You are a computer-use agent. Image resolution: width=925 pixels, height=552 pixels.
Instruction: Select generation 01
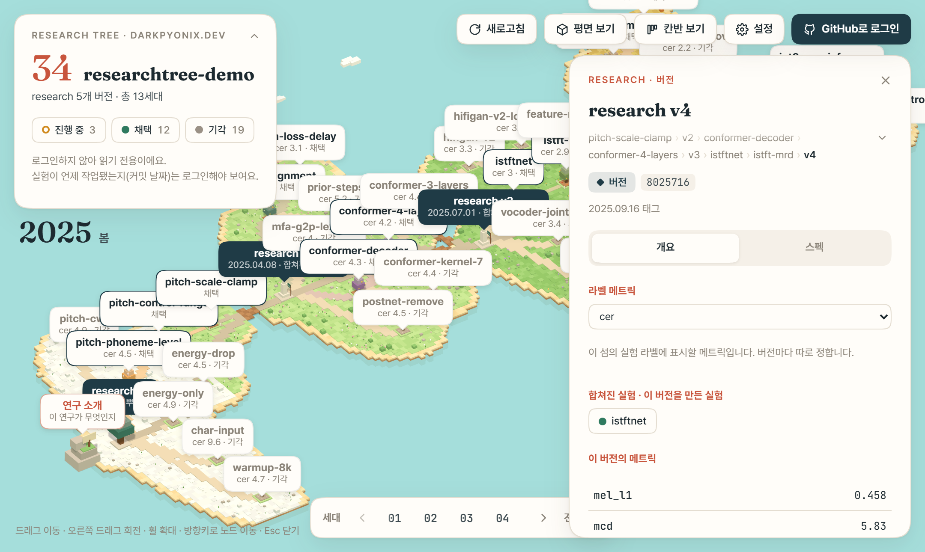click(394, 518)
